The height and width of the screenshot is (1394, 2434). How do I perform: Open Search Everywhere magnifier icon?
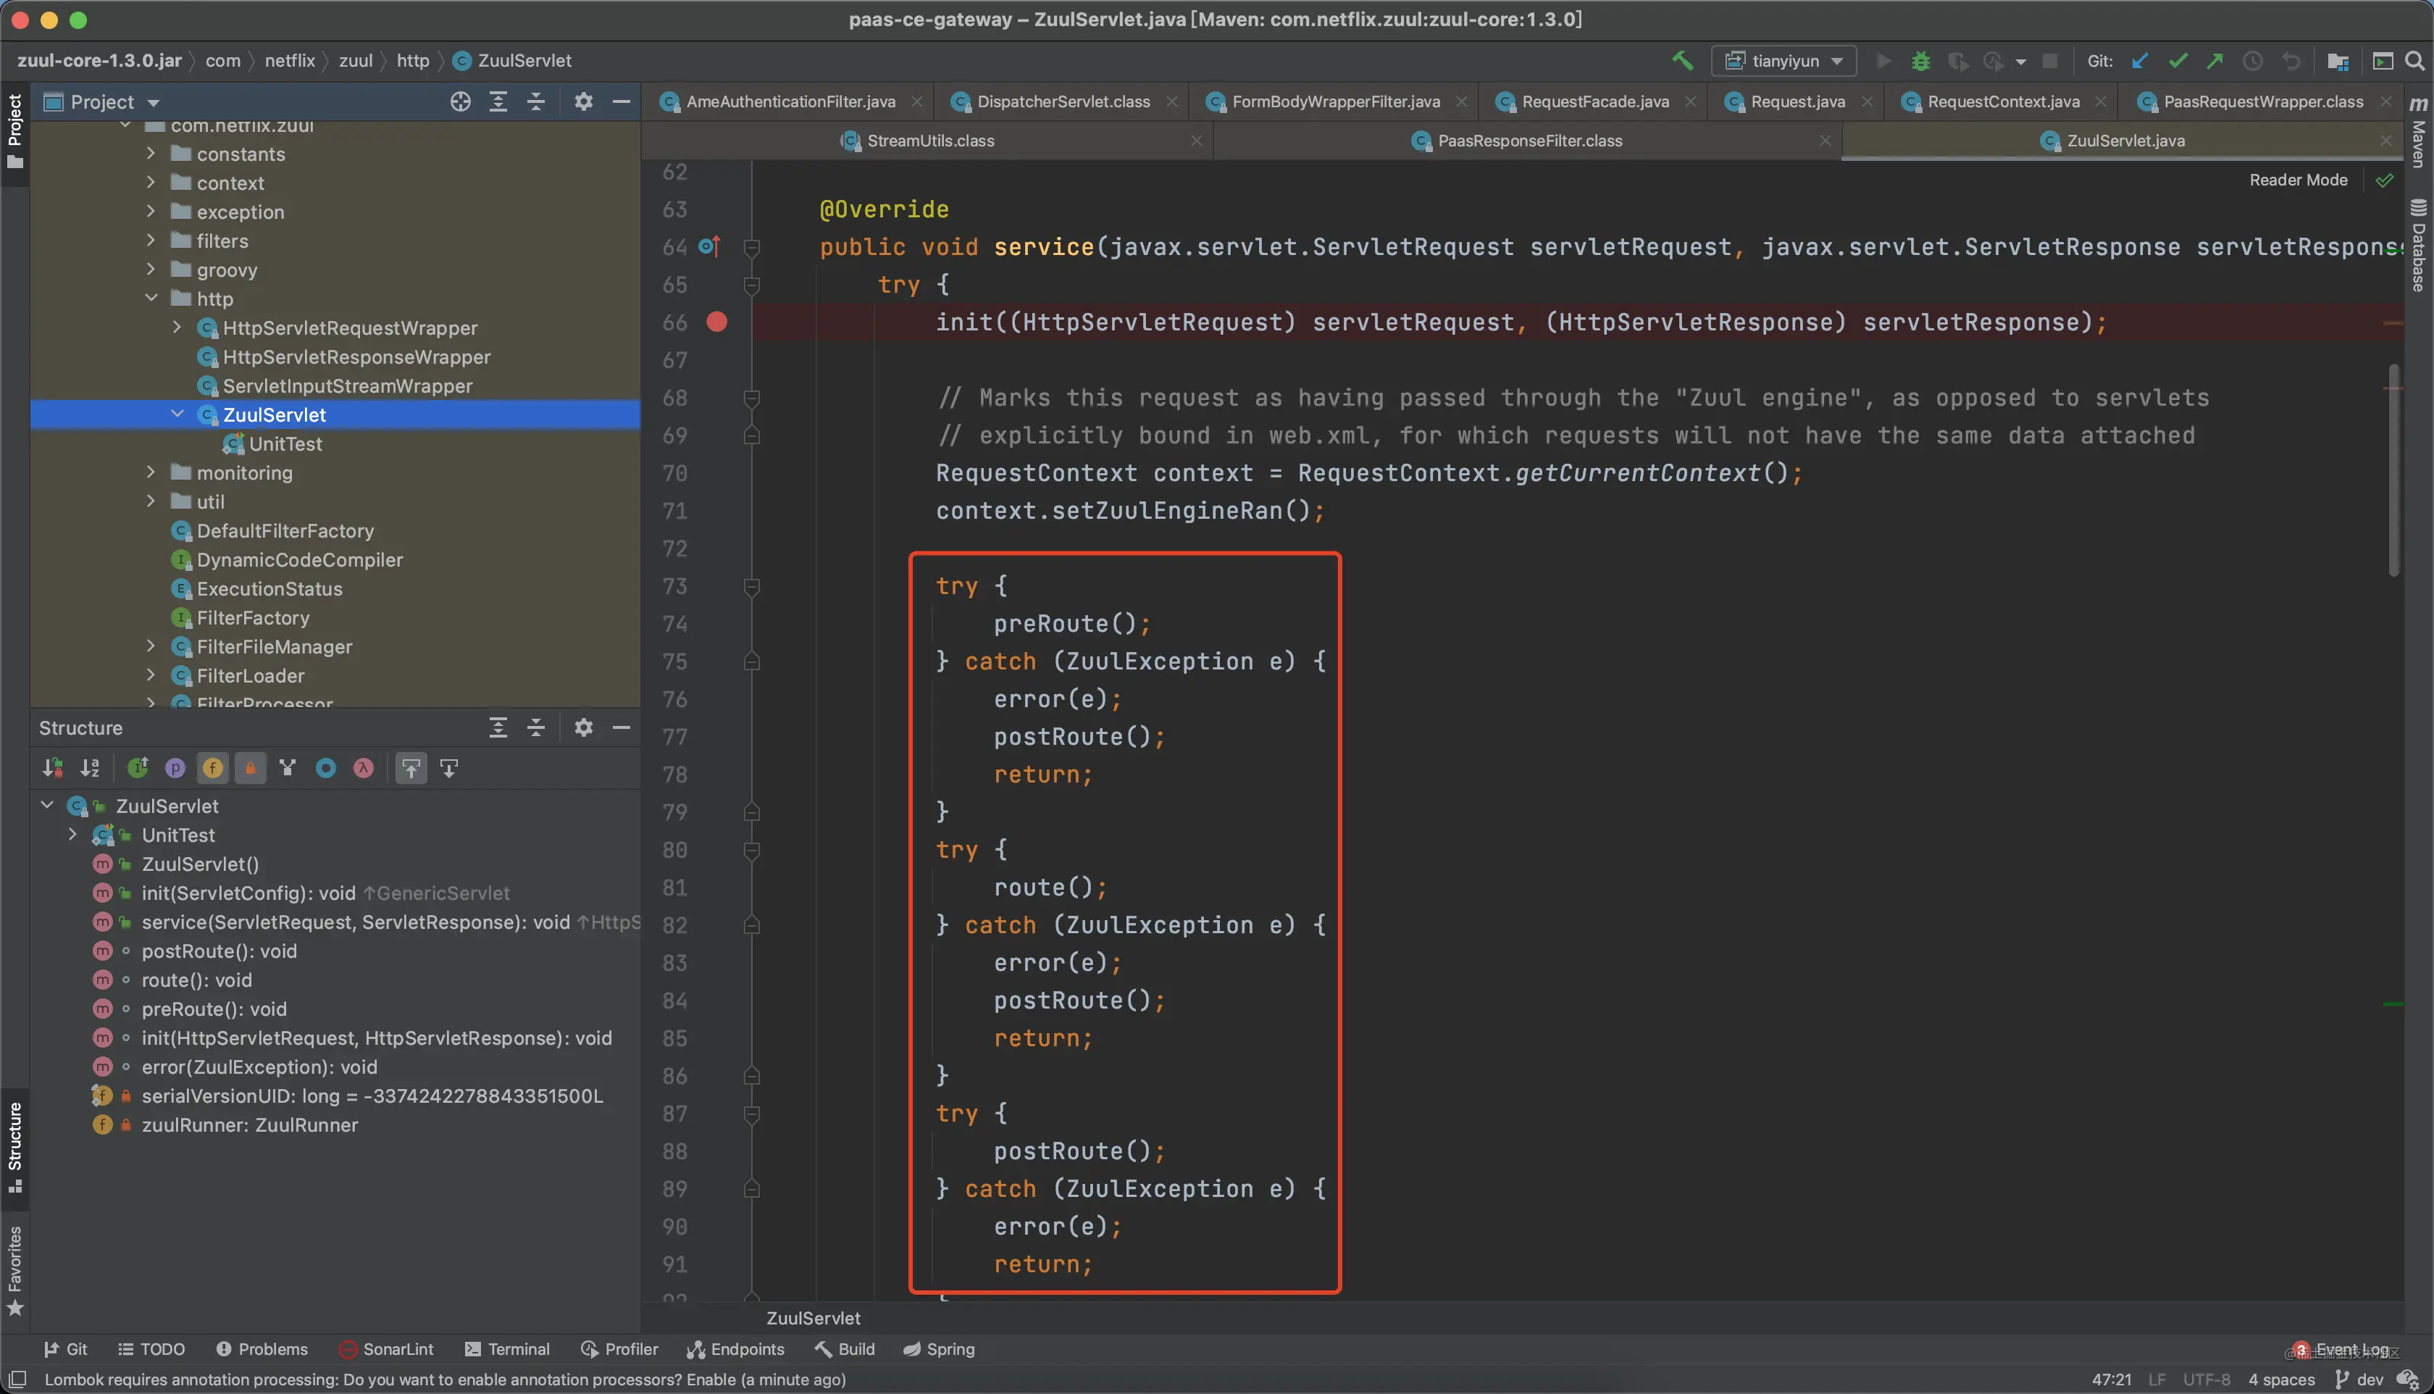pyautogui.click(x=2414, y=60)
